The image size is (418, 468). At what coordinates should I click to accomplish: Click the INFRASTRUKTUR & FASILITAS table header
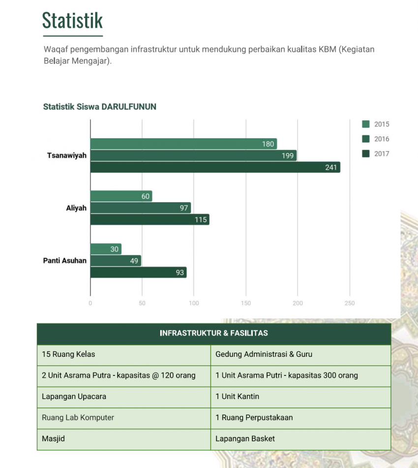click(x=214, y=334)
